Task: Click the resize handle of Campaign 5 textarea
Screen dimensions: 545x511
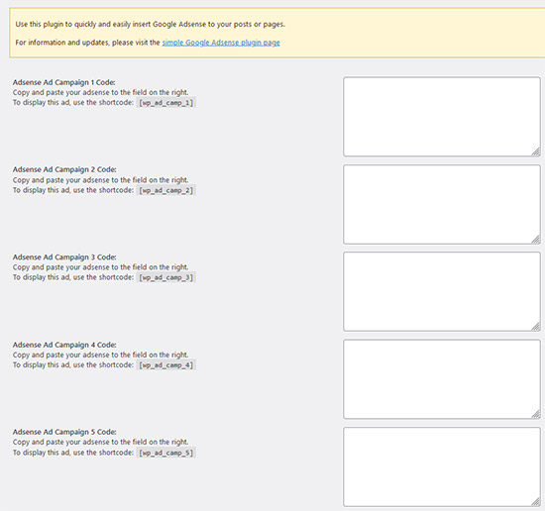Action: click(x=536, y=501)
